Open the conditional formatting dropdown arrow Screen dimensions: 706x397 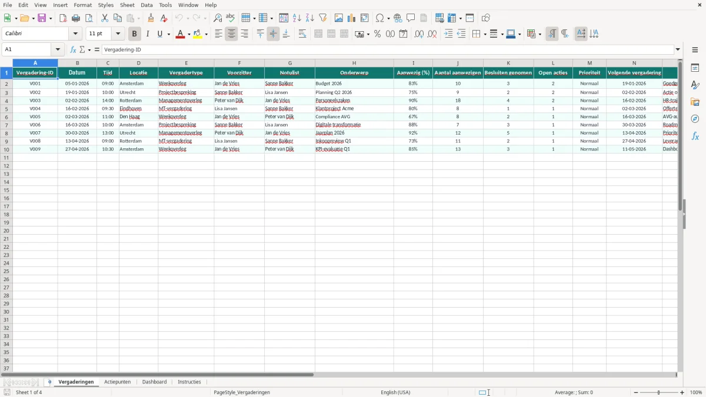[540, 34]
